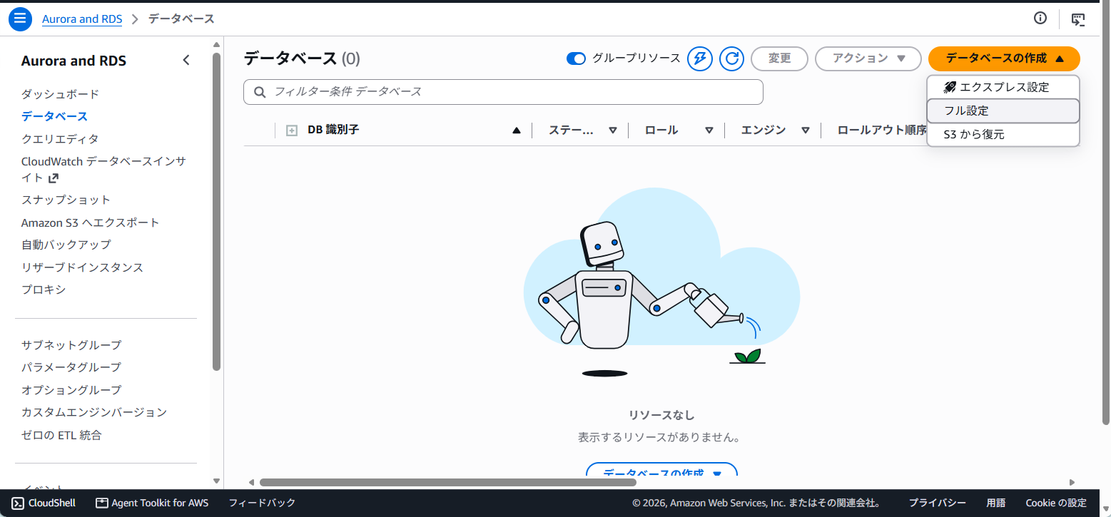Screen dimensions: 1111x517
Task: Open Amazon S3 へエクスポート in sidebar
Action: (x=91, y=222)
